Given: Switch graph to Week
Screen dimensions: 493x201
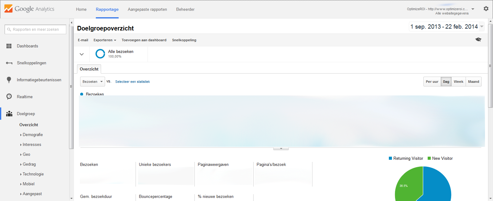Looking at the screenshot, I should pyautogui.click(x=458, y=82).
